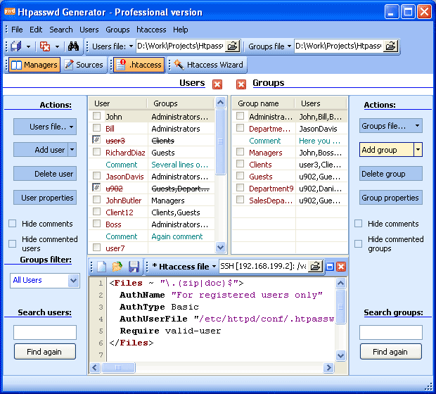Click the Delete group button

coord(391,174)
